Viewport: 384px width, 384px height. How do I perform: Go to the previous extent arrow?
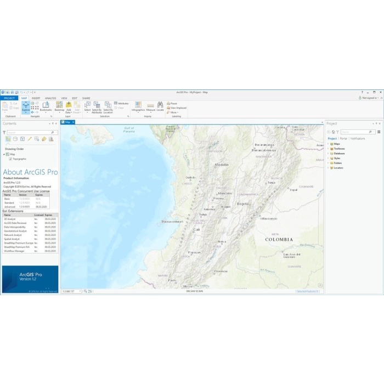(32, 112)
